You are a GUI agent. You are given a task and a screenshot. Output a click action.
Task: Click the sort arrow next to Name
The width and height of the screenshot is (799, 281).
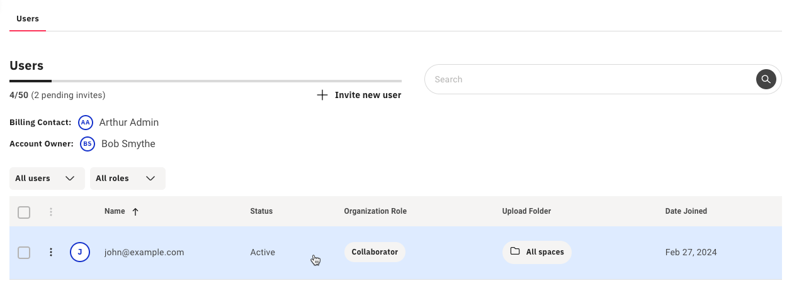pyautogui.click(x=135, y=212)
